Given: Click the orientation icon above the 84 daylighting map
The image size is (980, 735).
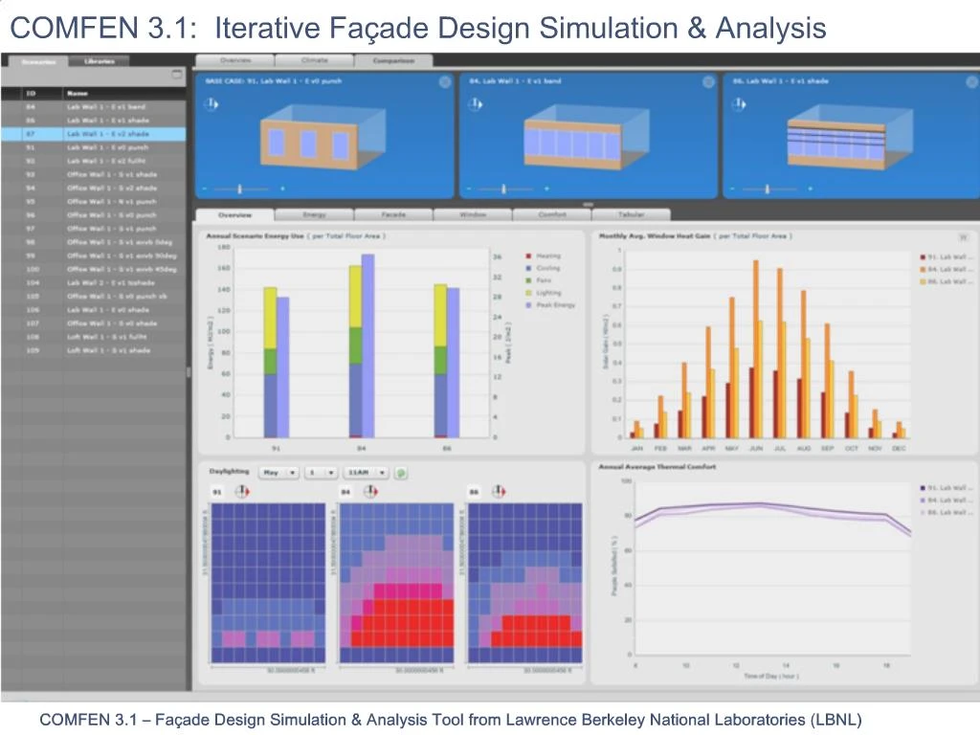Looking at the screenshot, I should tap(371, 491).
